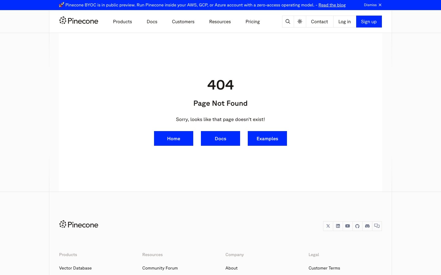Toggle the light/dark theme sun icon

pyautogui.click(x=300, y=21)
